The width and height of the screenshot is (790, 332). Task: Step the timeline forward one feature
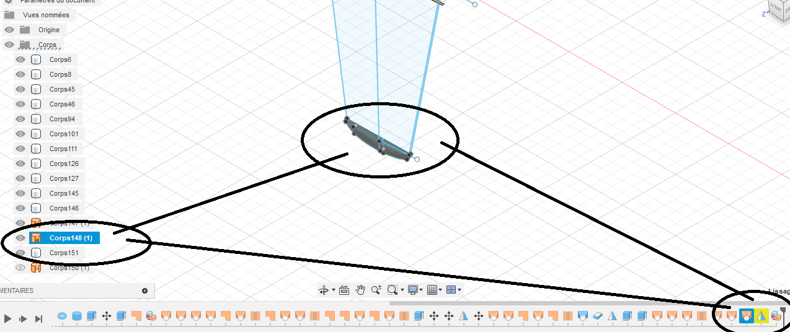[23, 318]
